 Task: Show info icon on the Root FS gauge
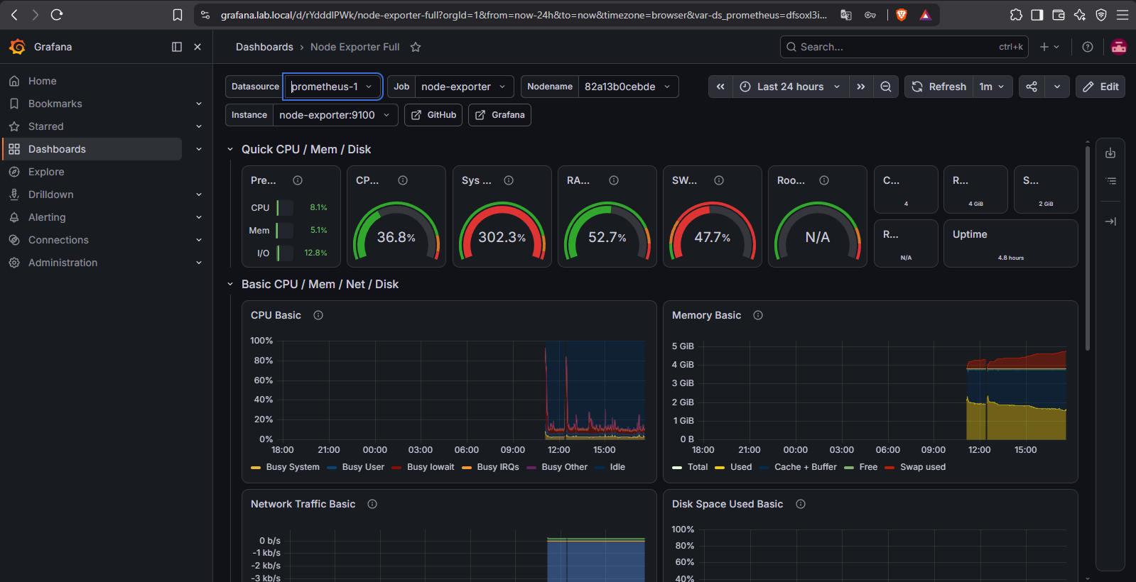click(x=824, y=180)
